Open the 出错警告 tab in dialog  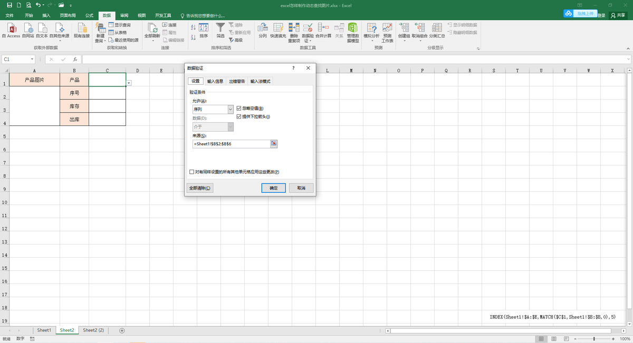click(x=237, y=81)
